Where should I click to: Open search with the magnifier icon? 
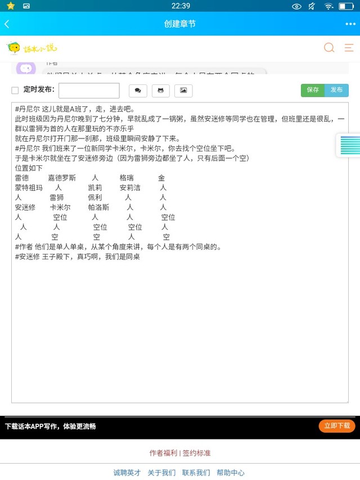[329, 48]
